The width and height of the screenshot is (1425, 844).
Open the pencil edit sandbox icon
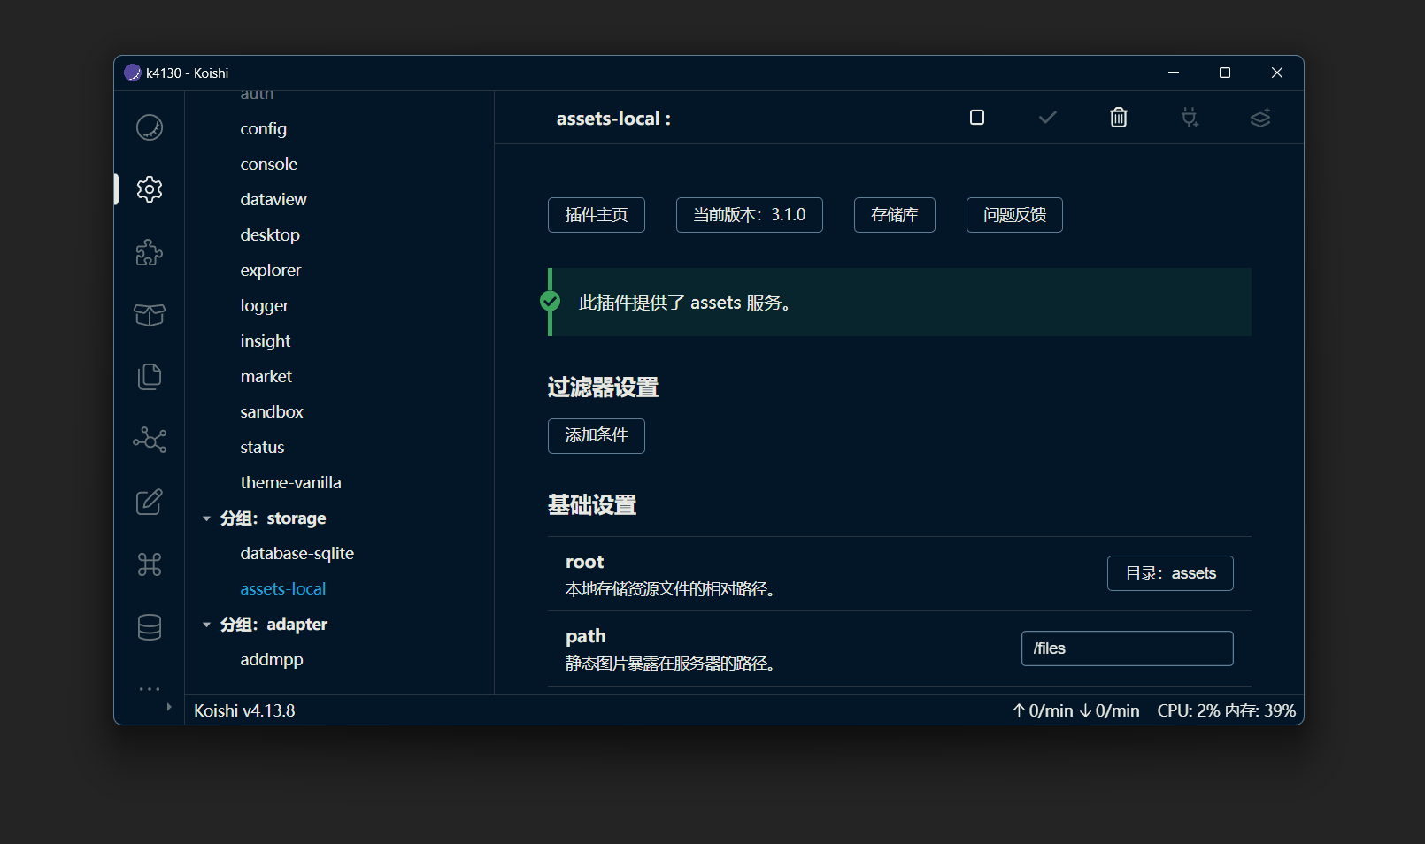point(150,502)
